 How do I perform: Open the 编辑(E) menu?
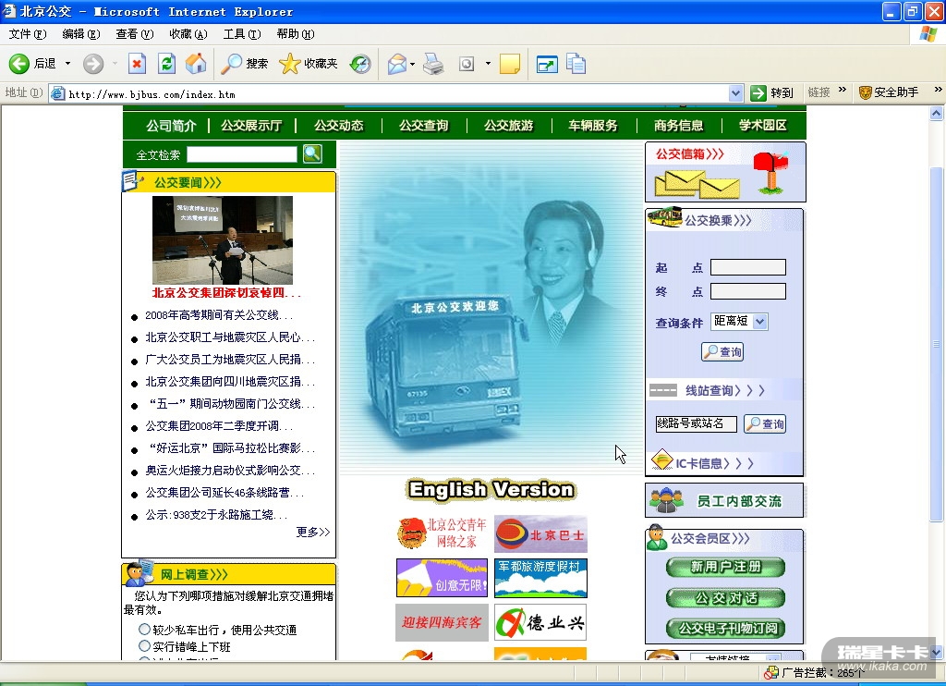pyautogui.click(x=81, y=34)
